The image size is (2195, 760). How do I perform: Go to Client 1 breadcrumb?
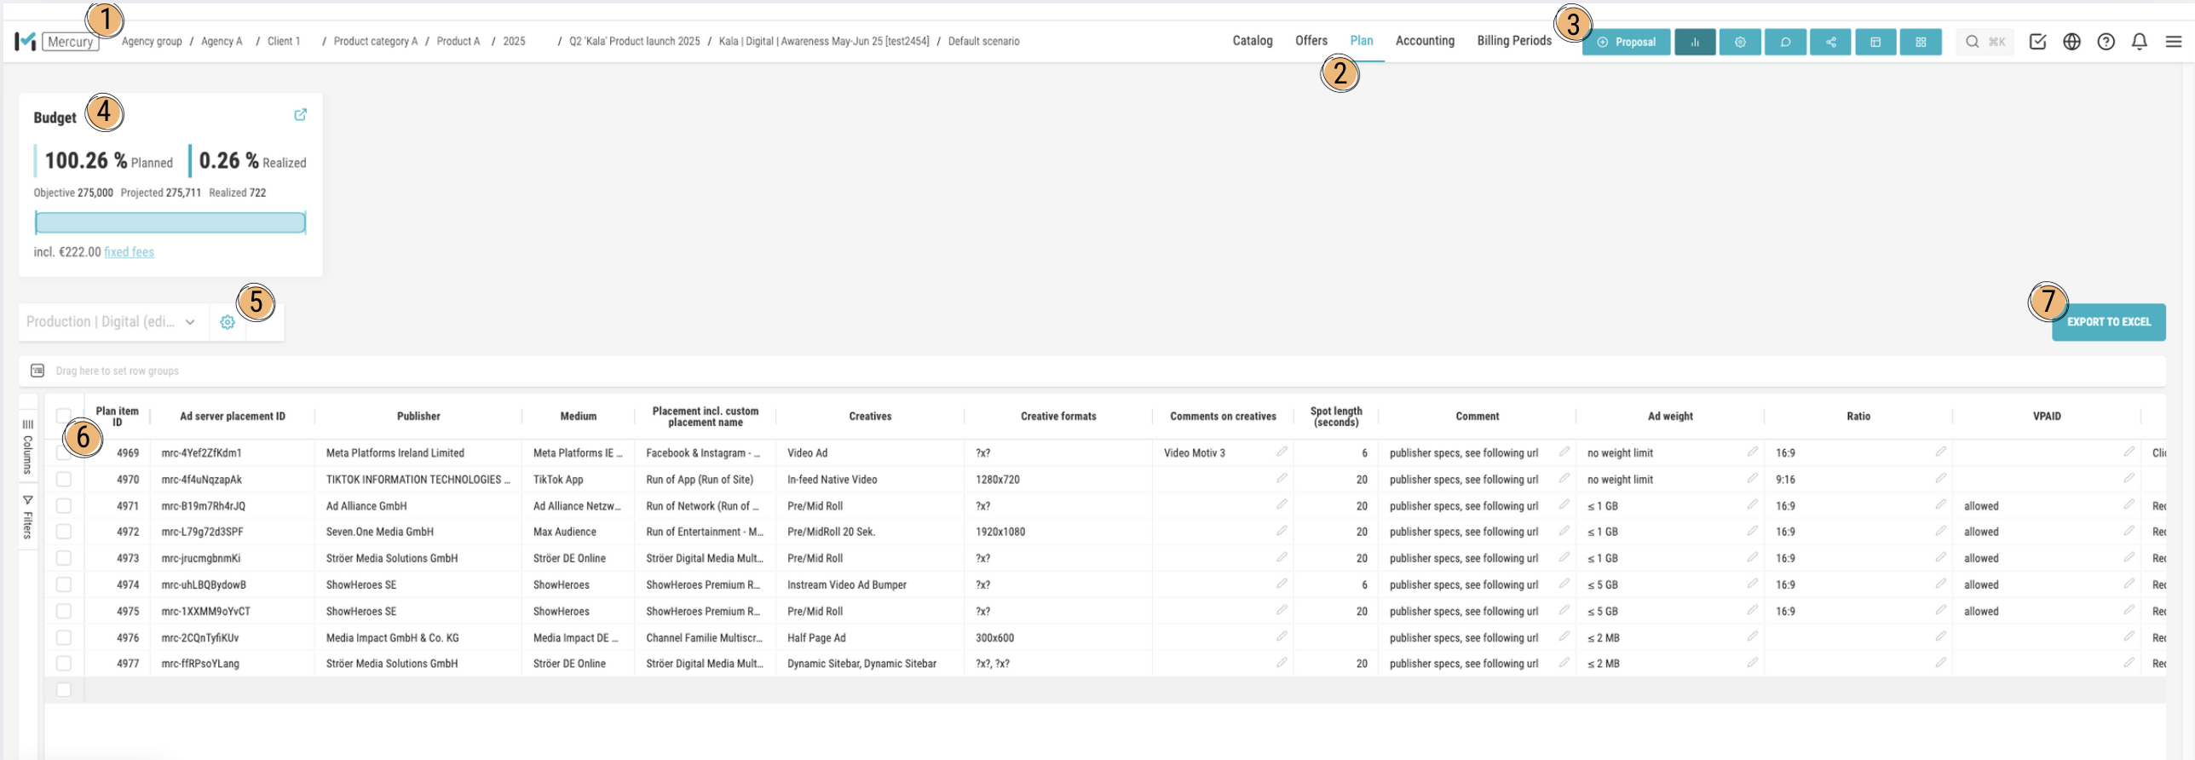click(284, 41)
